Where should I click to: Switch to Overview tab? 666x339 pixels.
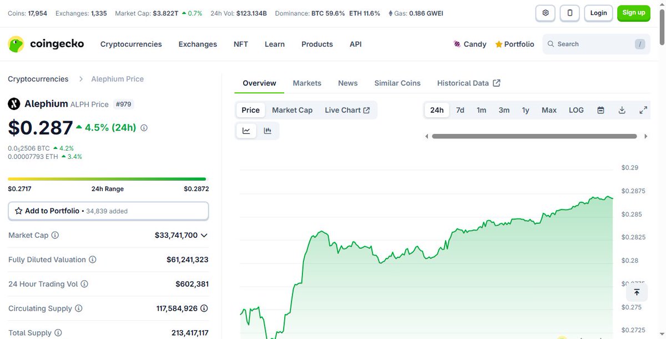[x=259, y=83]
